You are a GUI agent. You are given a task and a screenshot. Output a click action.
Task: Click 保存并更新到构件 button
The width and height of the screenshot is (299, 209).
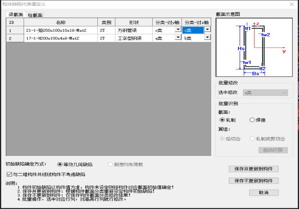253,169
